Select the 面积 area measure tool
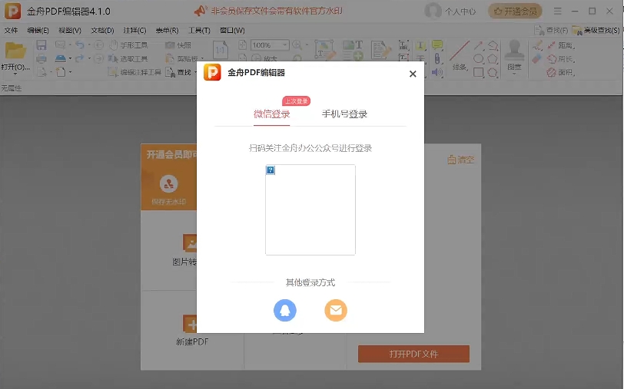 [x=561, y=72]
